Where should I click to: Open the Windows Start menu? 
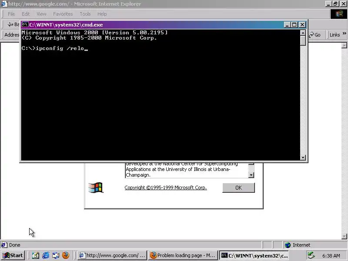(13, 255)
